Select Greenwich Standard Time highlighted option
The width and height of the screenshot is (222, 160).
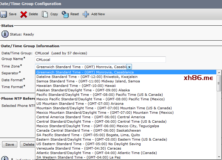[x=85, y=72]
